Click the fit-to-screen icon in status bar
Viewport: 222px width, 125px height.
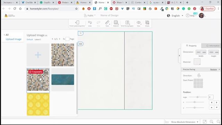205,122
